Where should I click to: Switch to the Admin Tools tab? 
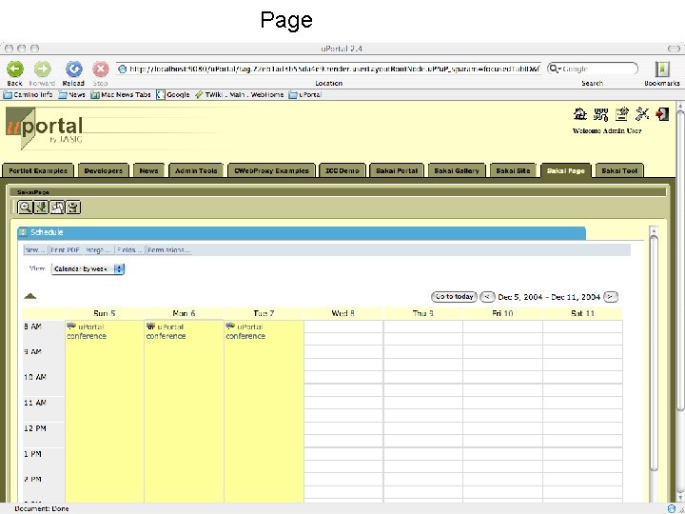tap(196, 171)
